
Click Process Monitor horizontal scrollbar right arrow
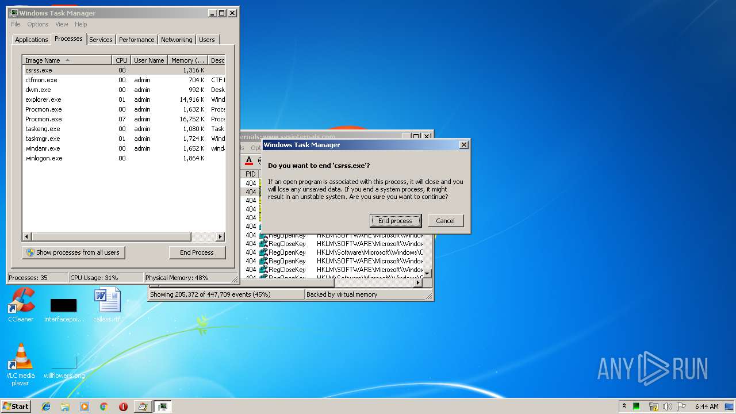pos(419,282)
